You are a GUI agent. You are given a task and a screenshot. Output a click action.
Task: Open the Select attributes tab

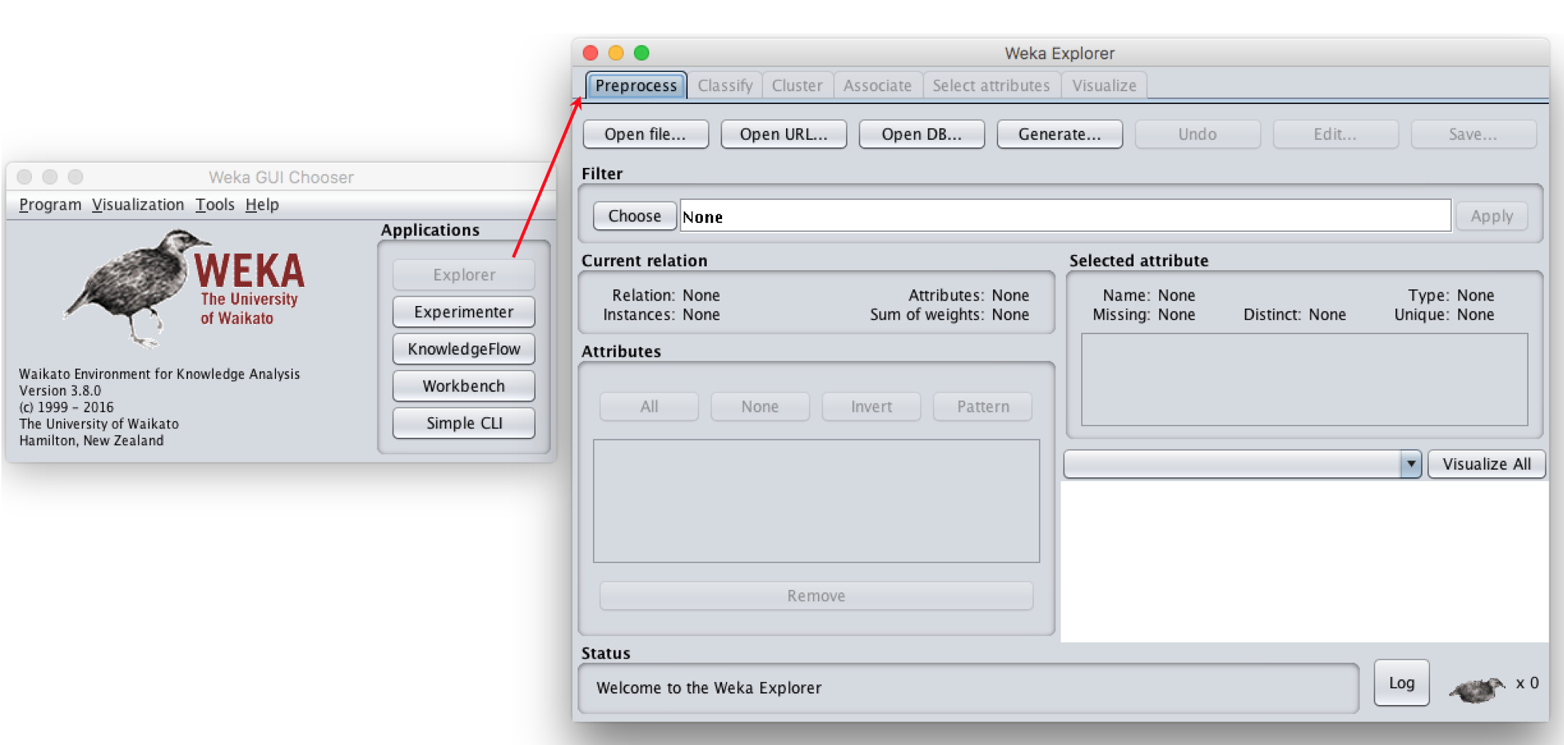[x=991, y=86]
